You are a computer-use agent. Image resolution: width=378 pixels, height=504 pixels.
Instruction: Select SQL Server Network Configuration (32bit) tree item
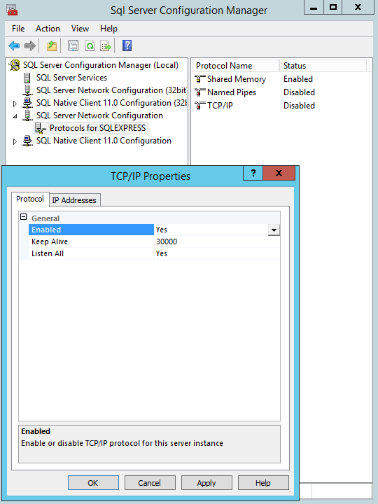pyautogui.click(x=111, y=90)
